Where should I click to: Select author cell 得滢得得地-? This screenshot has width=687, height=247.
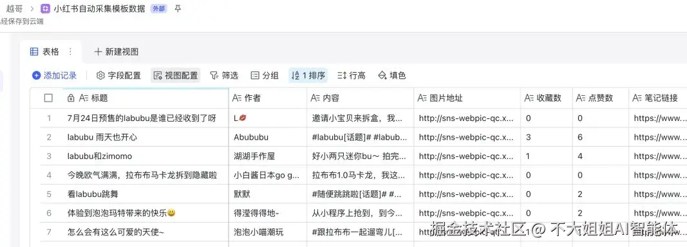(268, 214)
